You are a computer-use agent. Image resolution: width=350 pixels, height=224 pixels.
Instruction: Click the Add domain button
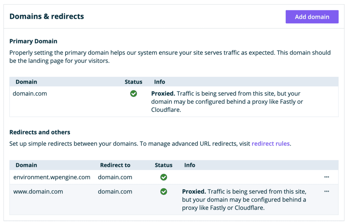312,17
